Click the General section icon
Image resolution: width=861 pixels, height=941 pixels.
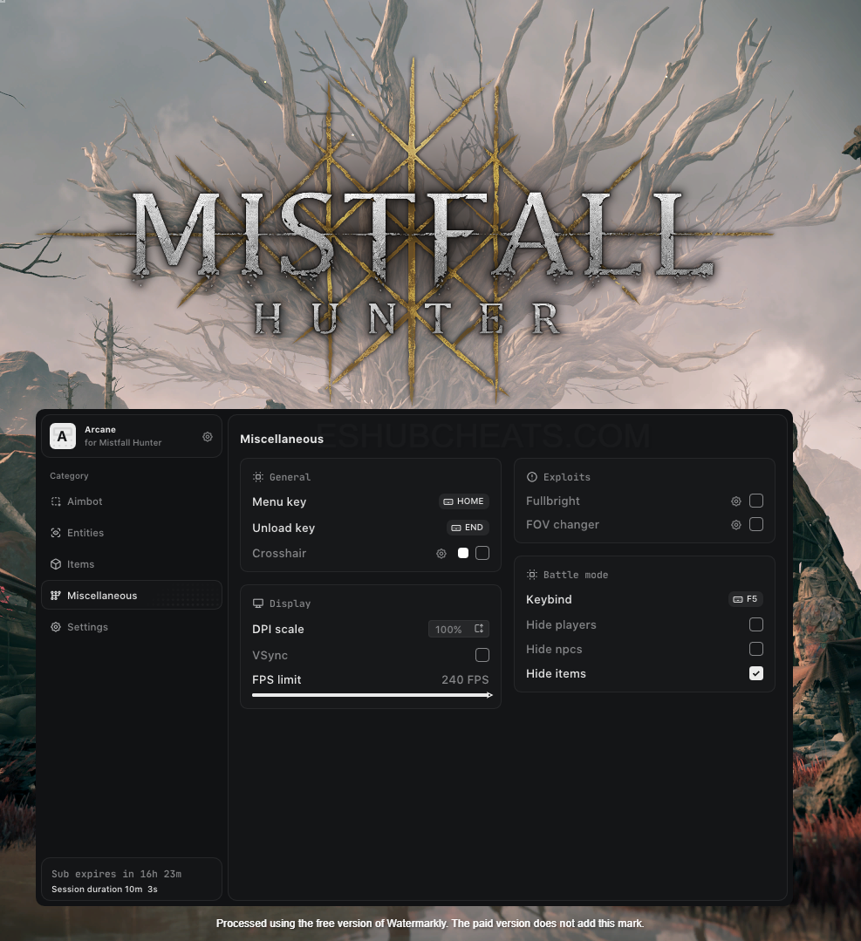258,477
